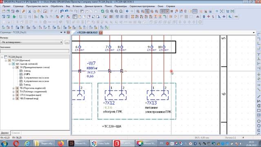Screen dimensions: 261x147
Task: Open the Данные проекта menu
Action: point(93,6)
